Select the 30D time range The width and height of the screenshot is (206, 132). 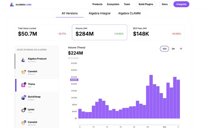pos(164,49)
